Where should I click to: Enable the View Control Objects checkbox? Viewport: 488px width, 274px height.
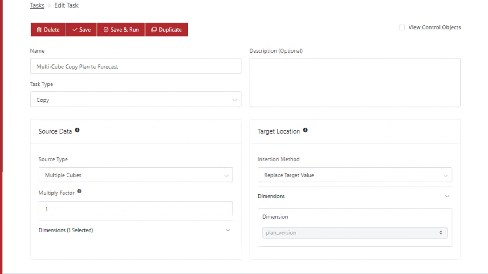402,28
